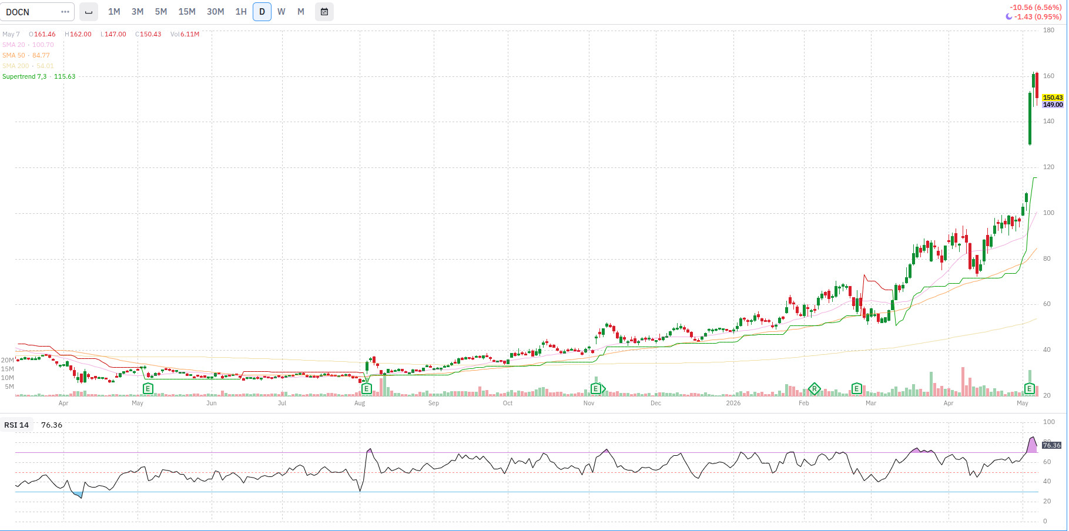Click the 180 label on the price axis
This screenshot has height=531, width=1069.
[1049, 30]
